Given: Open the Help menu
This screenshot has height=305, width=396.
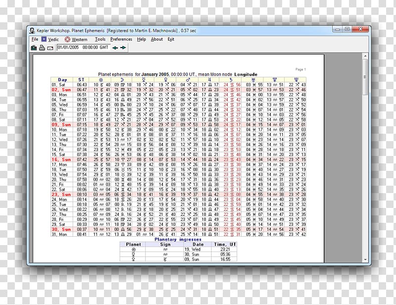Looking at the screenshot, I should click(142, 39).
